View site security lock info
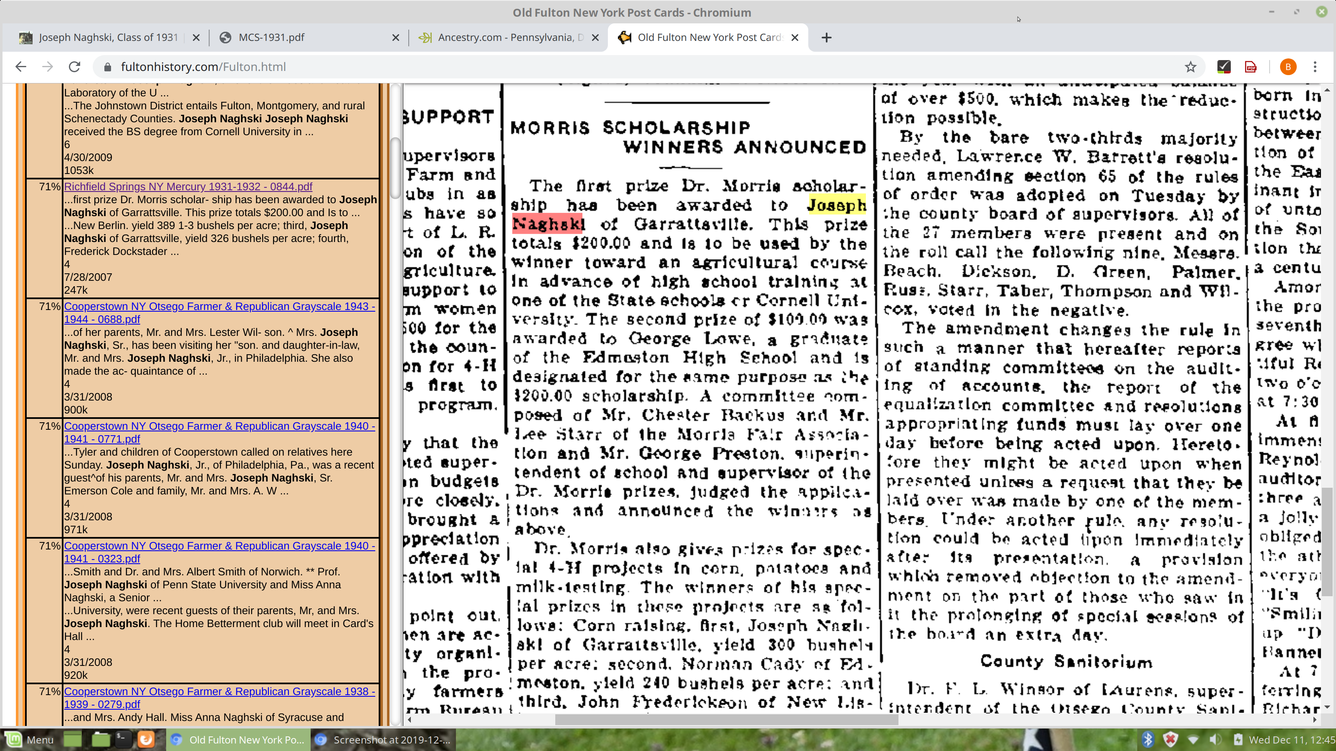1336x751 pixels. tap(108, 67)
